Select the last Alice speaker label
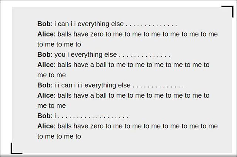Screen dimensions: 237x157 click(x=46, y=126)
